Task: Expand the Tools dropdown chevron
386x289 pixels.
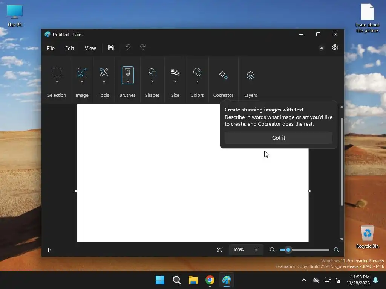Action: (x=104, y=81)
